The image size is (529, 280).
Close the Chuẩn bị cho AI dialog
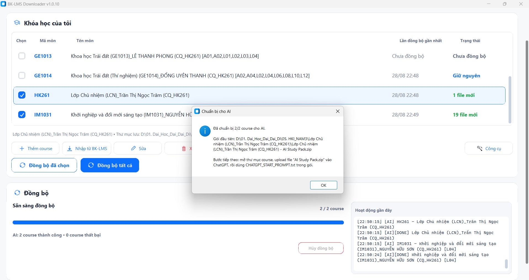[x=337, y=111]
